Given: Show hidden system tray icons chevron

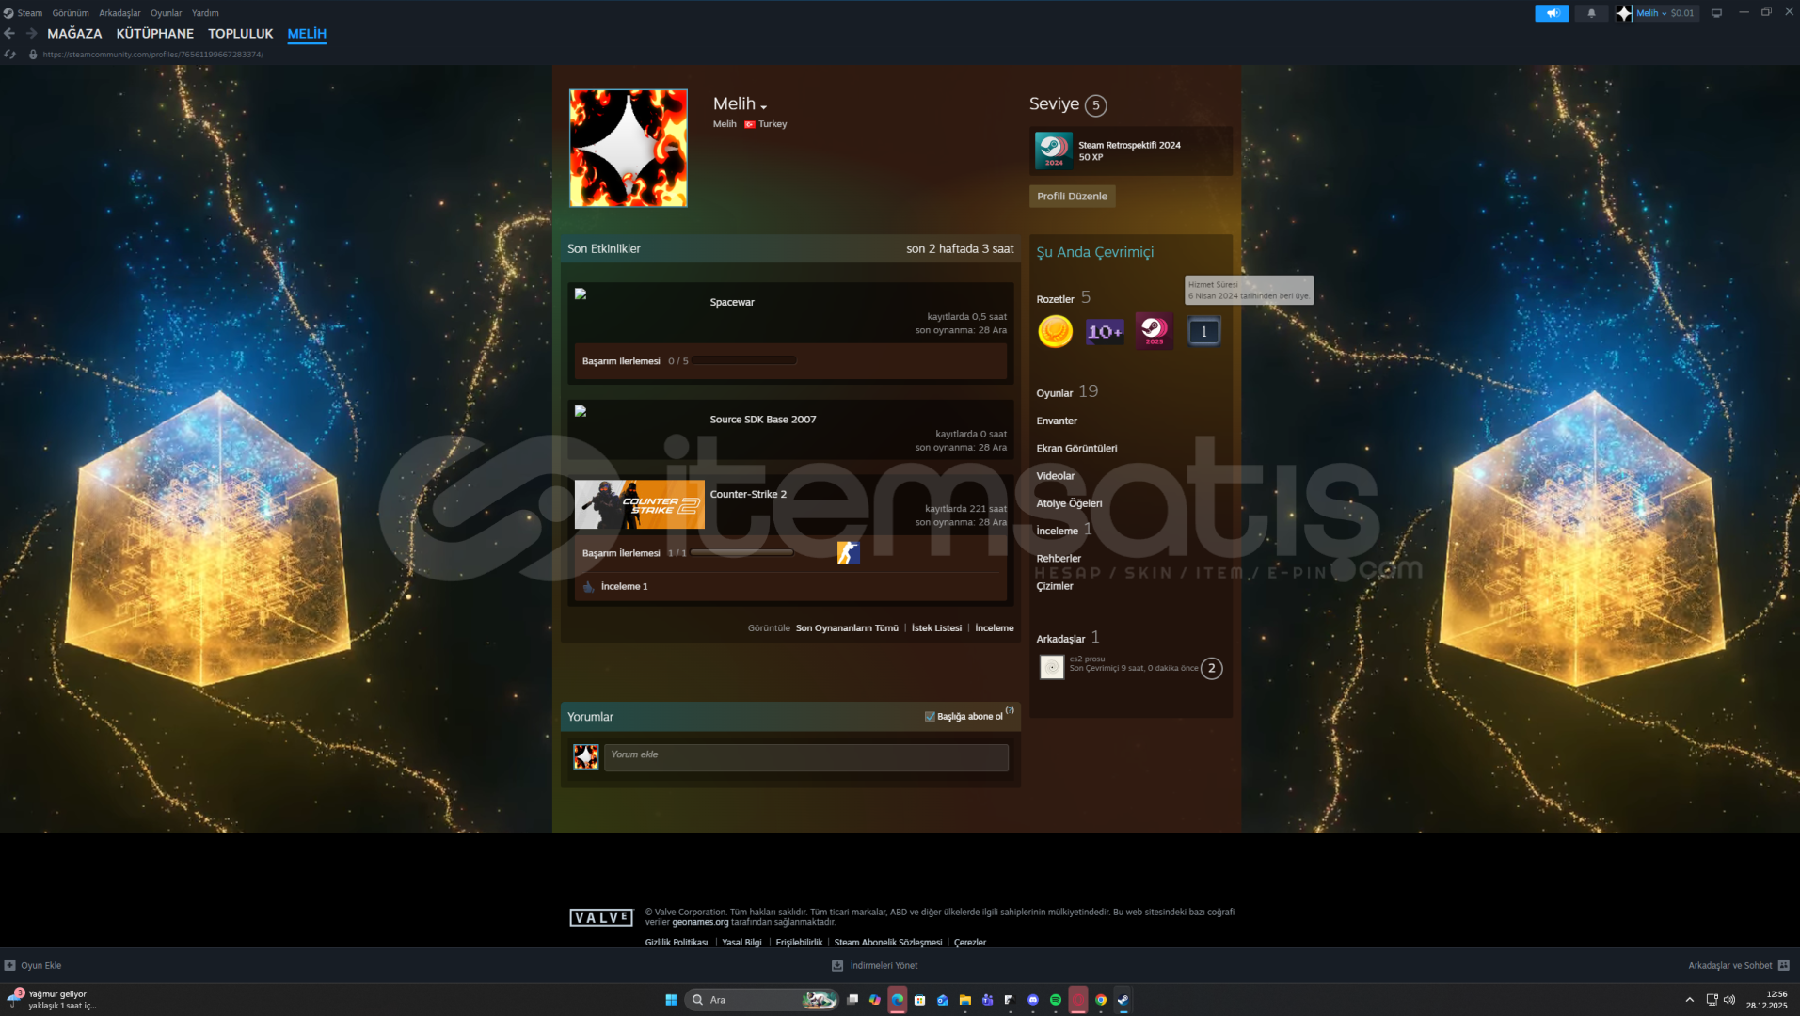Looking at the screenshot, I should click(x=1689, y=1000).
